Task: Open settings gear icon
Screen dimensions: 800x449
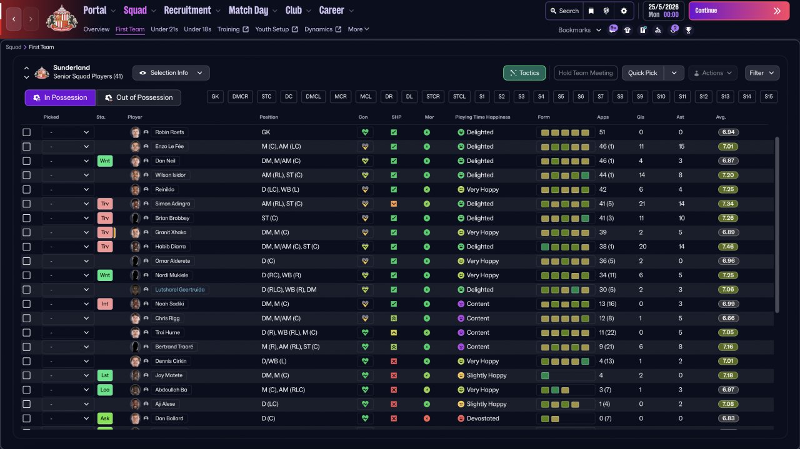Action: click(624, 11)
